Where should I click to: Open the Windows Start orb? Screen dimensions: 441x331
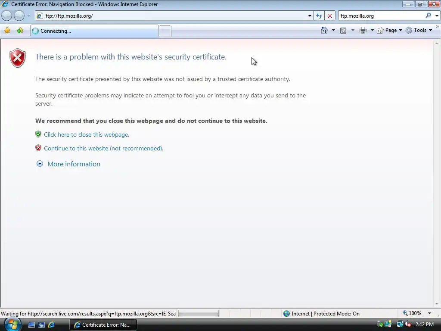[12, 324]
